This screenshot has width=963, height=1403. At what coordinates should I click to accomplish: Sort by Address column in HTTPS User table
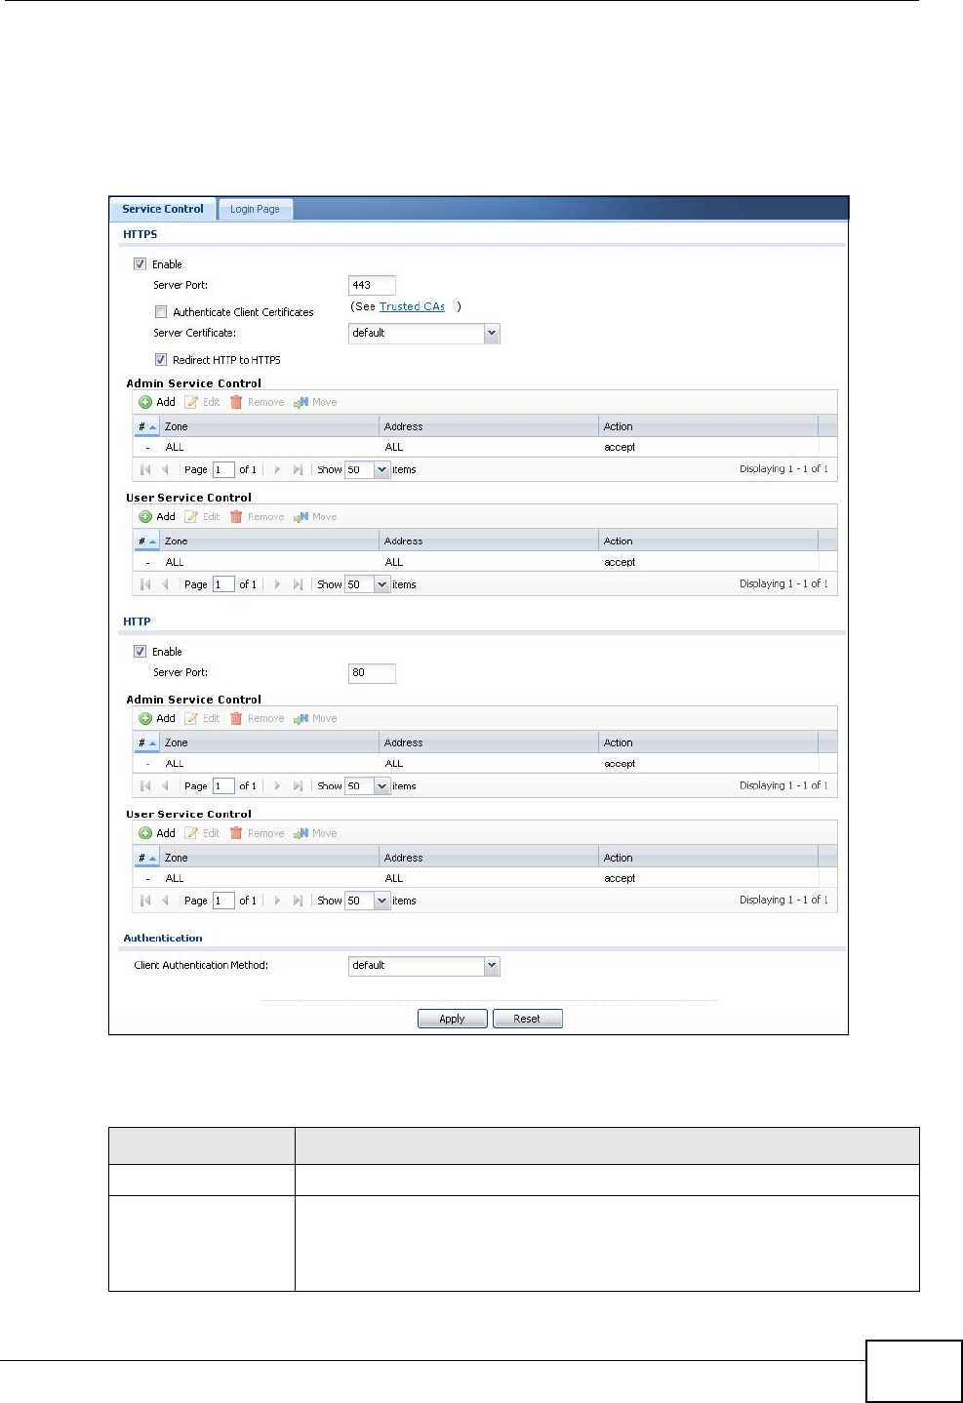pyautogui.click(x=489, y=541)
